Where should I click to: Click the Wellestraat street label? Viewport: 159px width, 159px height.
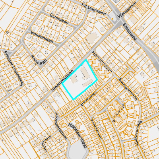[x=127, y=10]
